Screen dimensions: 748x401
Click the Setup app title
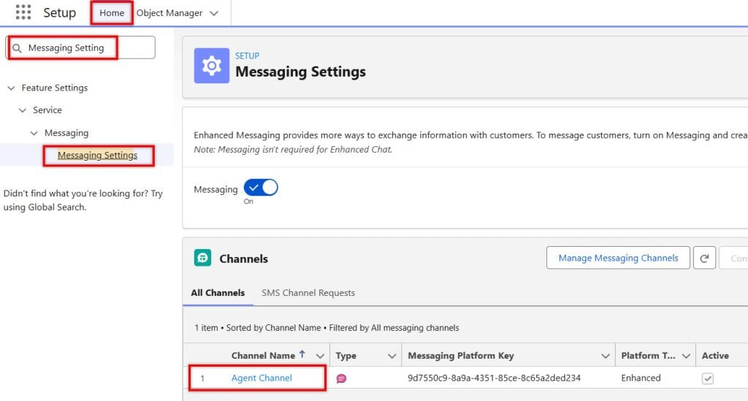coord(60,13)
